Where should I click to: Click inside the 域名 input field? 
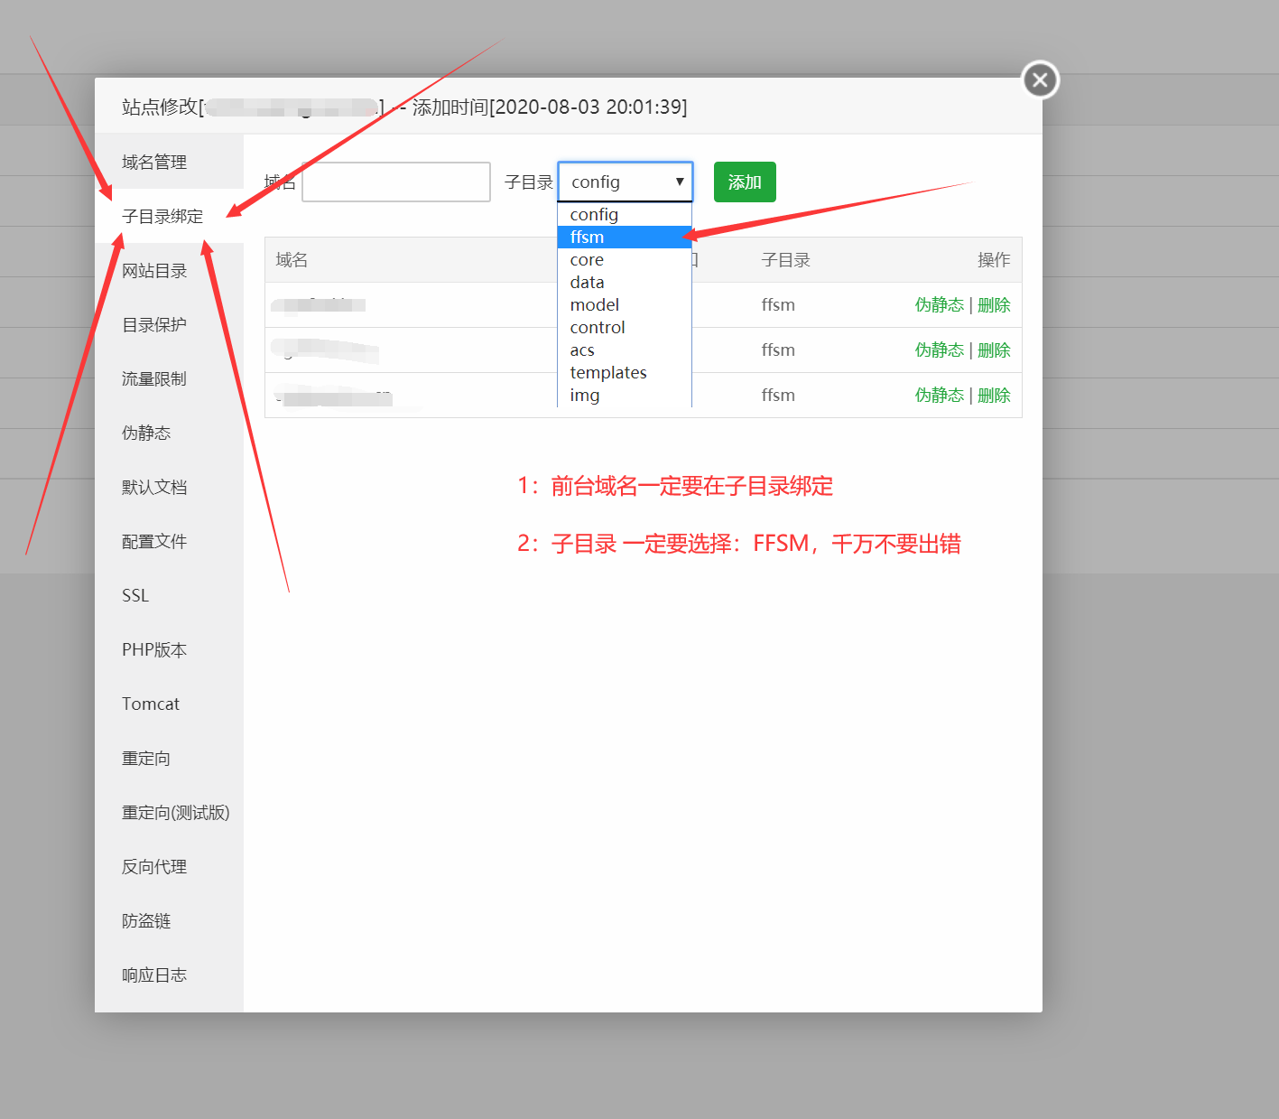point(395,182)
